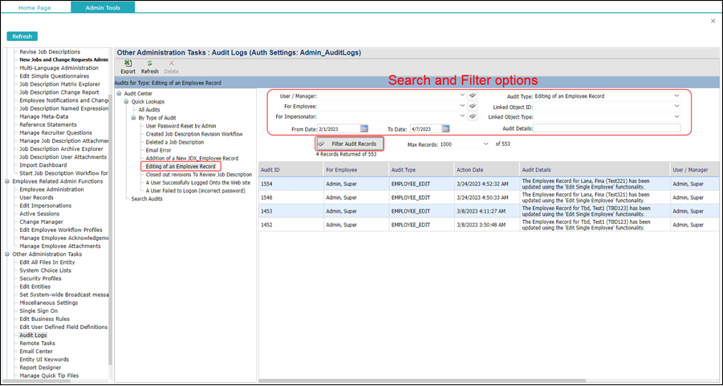Open the Search Audits tree item
This screenshot has height=386, width=723.
(x=147, y=199)
